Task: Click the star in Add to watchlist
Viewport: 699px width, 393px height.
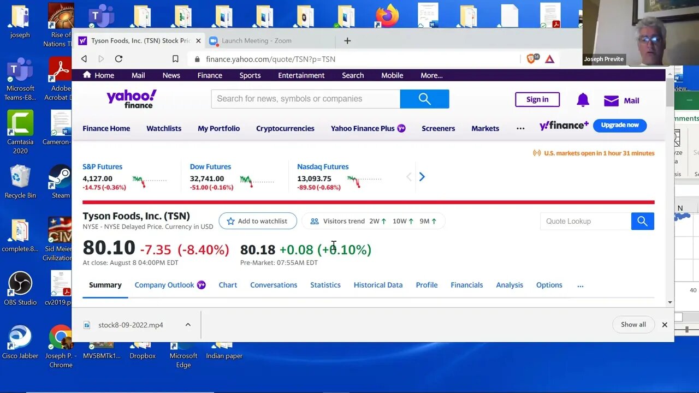Action: tap(230, 221)
